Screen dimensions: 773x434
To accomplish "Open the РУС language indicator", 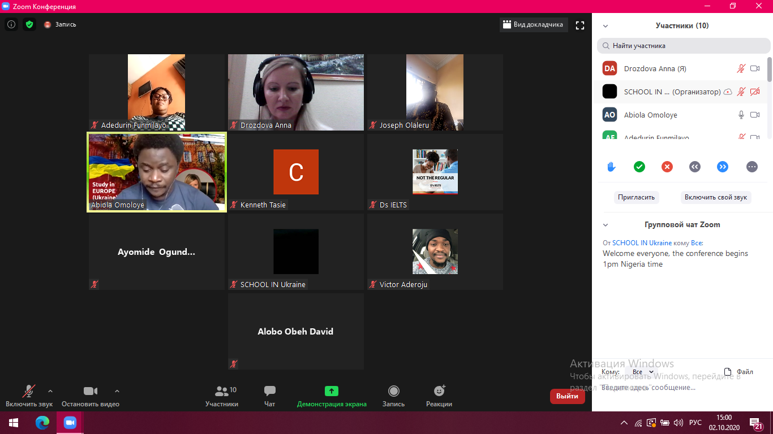I will [695, 423].
